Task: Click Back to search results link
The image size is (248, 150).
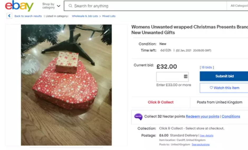Action: 28,16
